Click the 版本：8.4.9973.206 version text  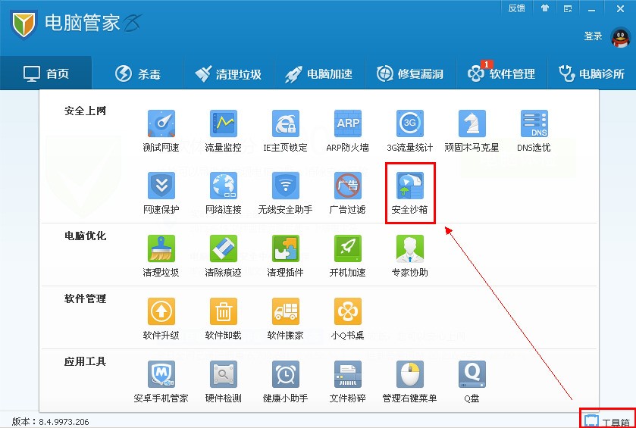click(x=50, y=421)
